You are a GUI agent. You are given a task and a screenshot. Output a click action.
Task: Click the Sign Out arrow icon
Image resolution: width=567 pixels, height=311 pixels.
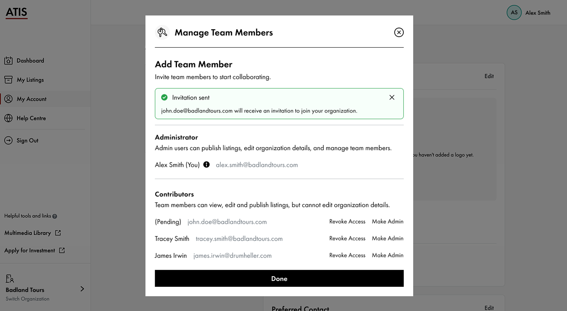8,140
